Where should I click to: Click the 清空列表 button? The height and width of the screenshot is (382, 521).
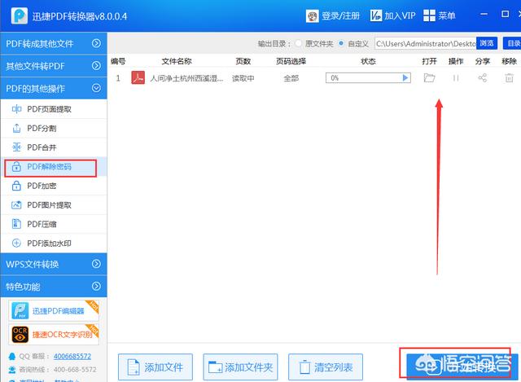coord(326,367)
